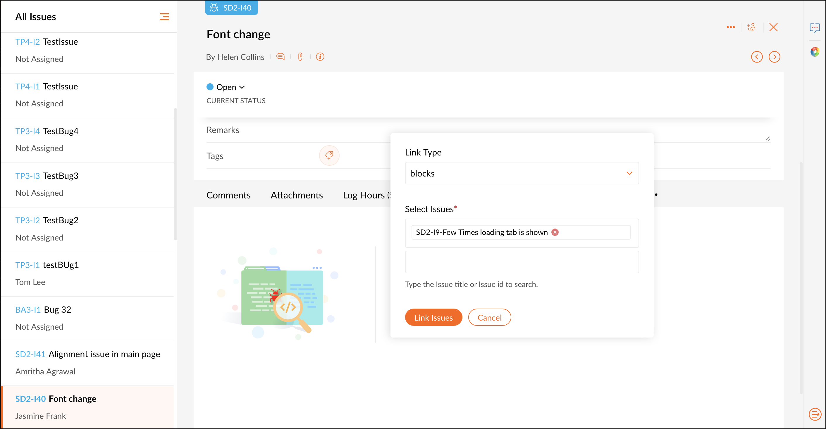Open the Link Type blocks dropdown
This screenshot has width=826, height=429.
pyautogui.click(x=522, y=173)
